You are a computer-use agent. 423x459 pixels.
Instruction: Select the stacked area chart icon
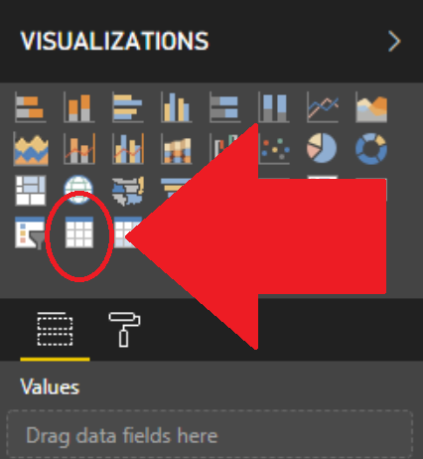click(31, 149)
